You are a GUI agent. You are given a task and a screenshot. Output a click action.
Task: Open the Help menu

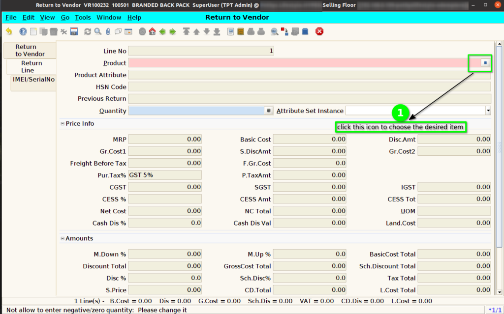click(134, 17)
